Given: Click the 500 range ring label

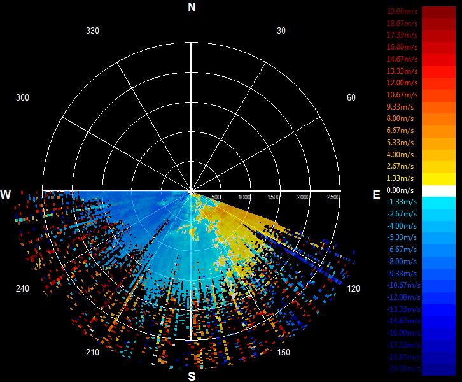Looking at the screenshot, I should point(216,197).
